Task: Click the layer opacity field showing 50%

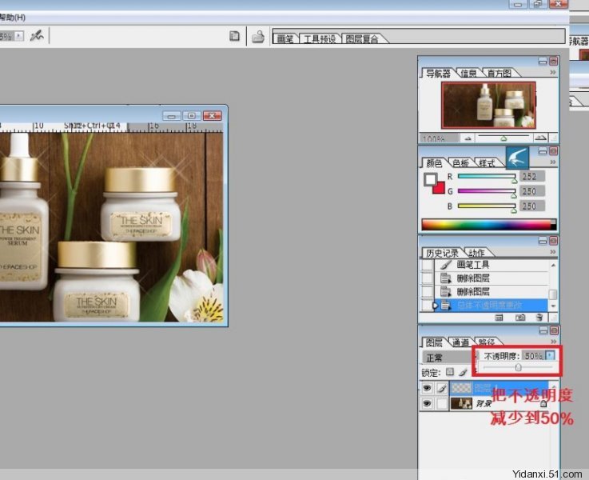Action: [533, 355]
